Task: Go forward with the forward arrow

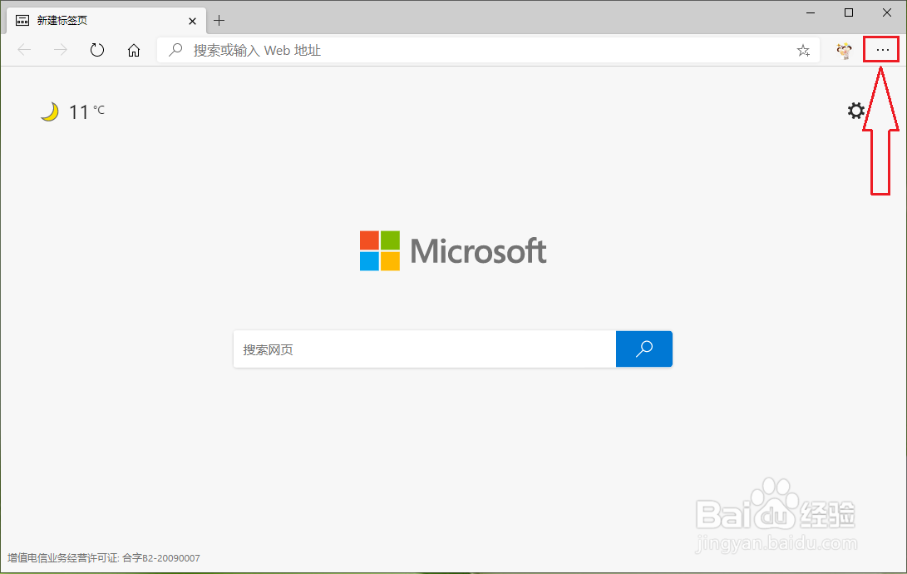Action: [60, 51]
